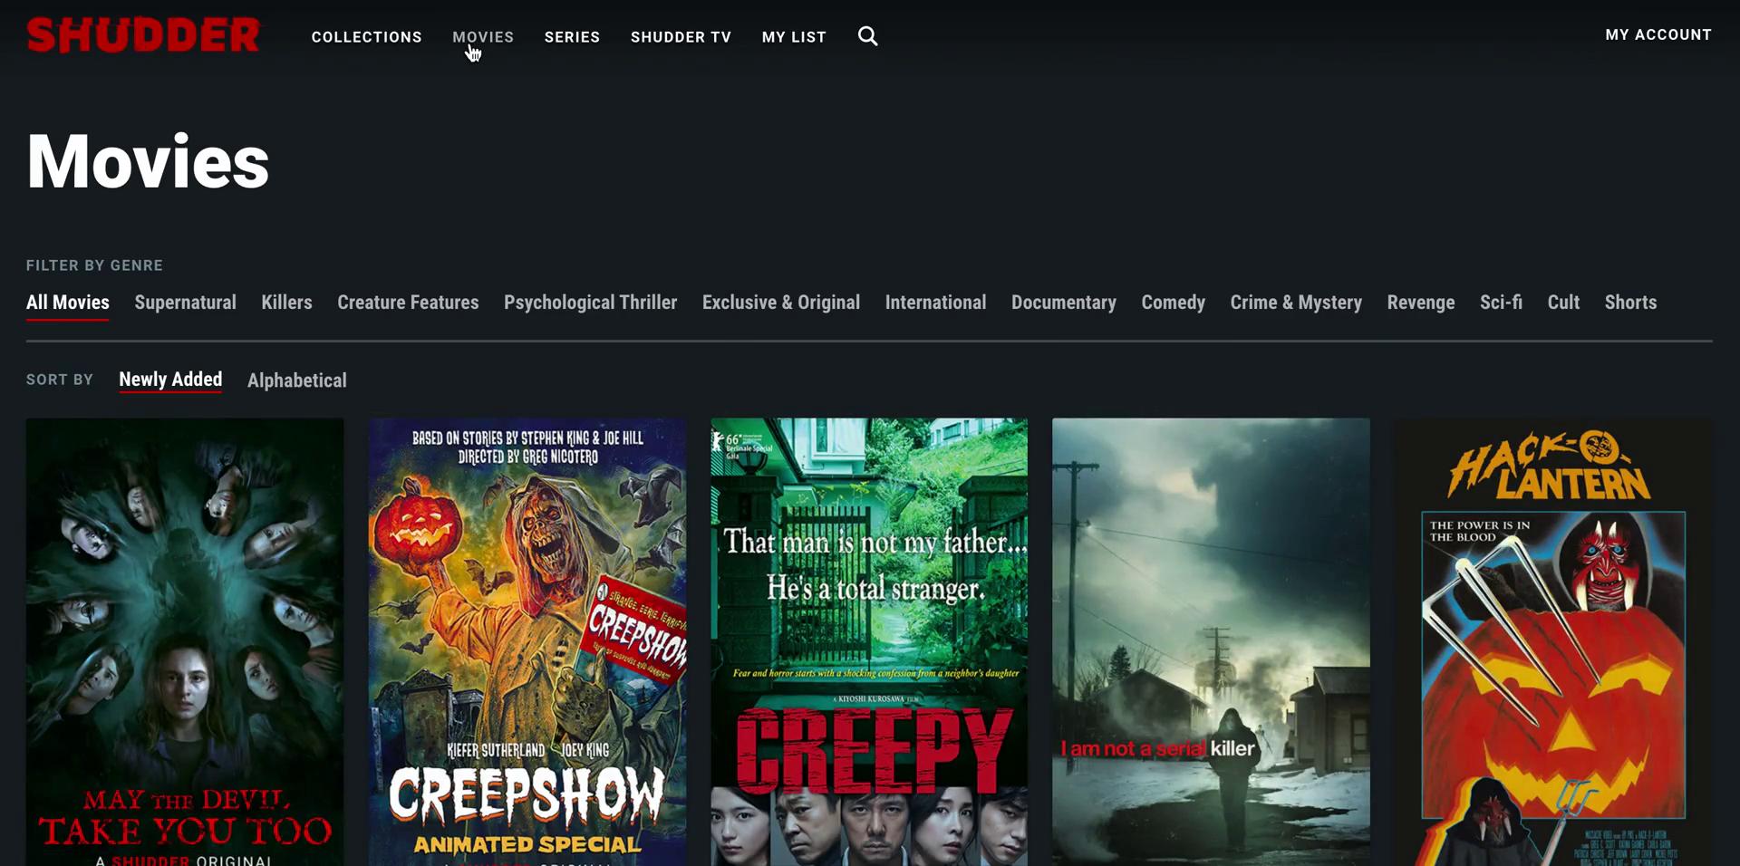Open My Account
1740x866 pixels.
(1658, 34)
